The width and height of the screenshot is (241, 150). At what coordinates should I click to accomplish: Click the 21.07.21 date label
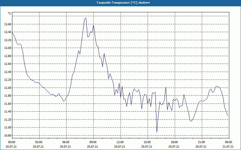point(228,146)
